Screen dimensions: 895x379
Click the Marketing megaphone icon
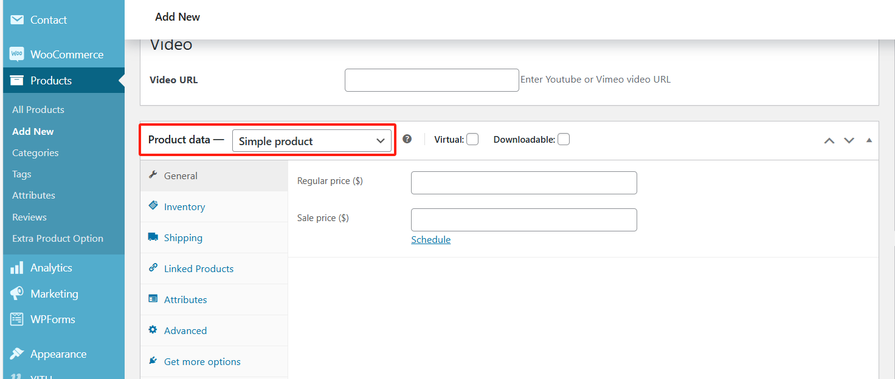tap(16, 294)
